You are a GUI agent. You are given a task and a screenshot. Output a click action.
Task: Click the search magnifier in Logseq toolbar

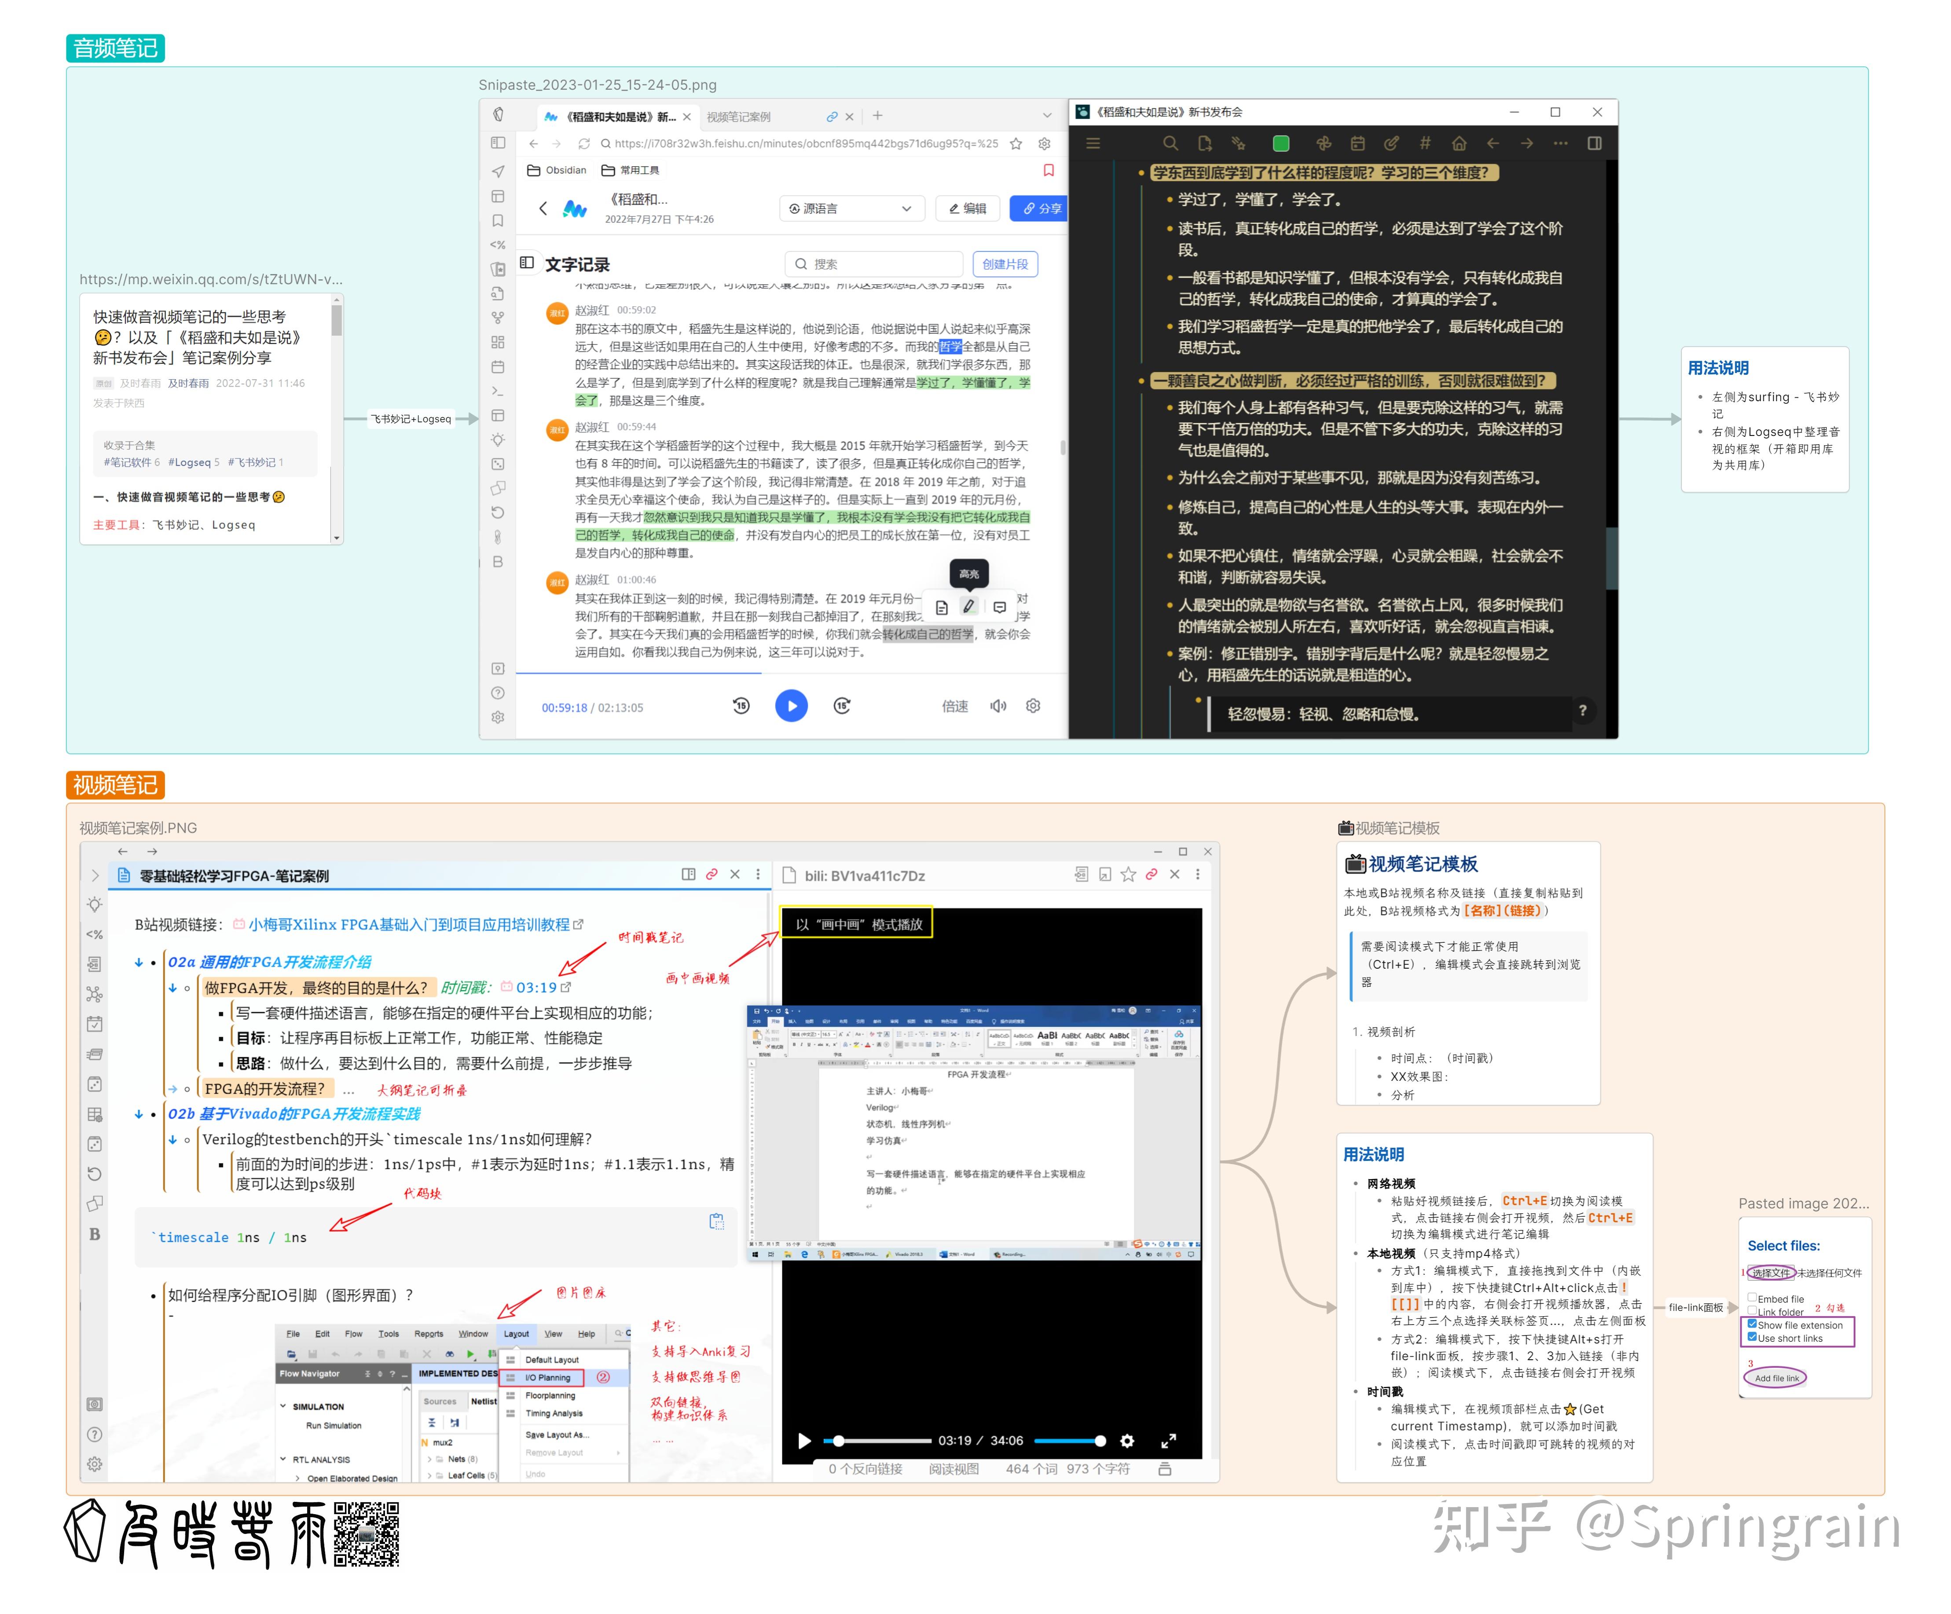pos(1170,143)
